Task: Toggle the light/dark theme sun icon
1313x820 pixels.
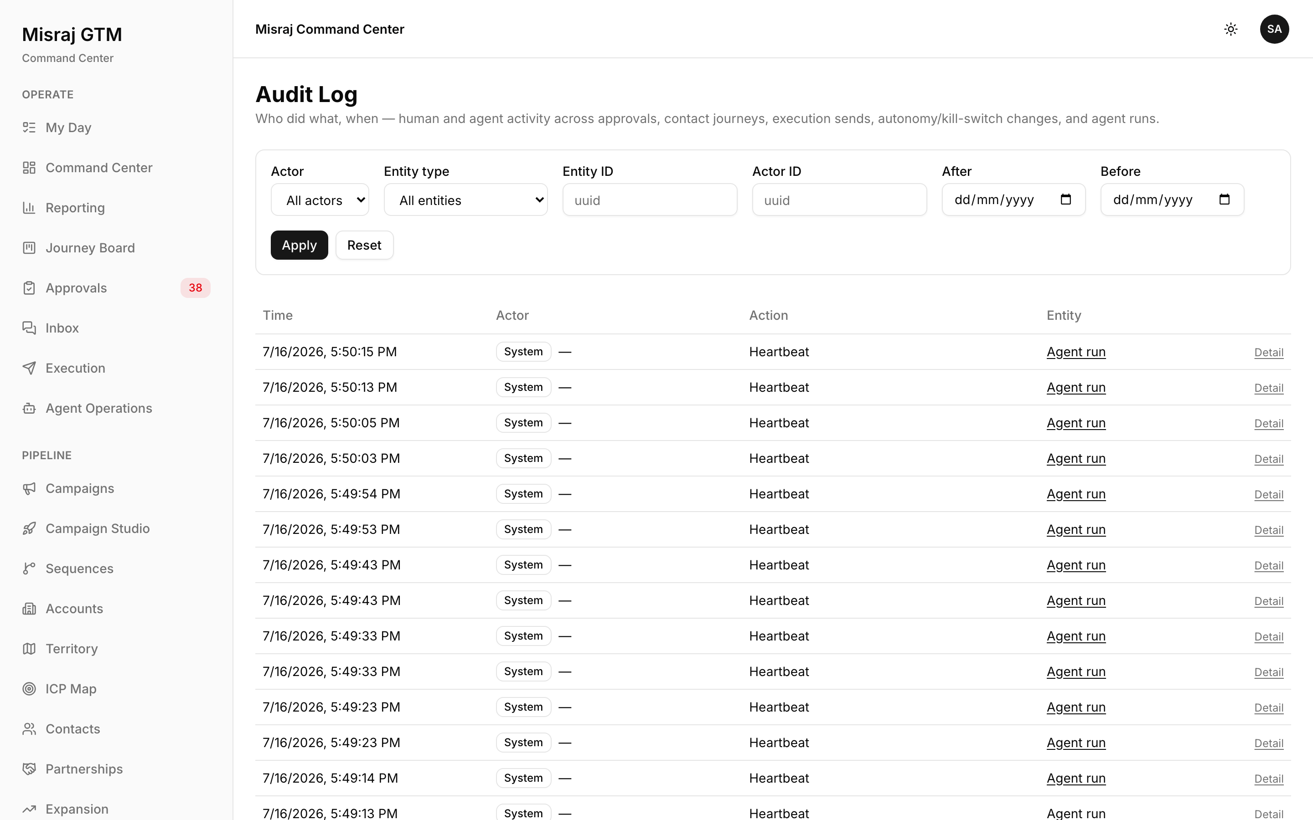Action: click(x=1230, y=29)
